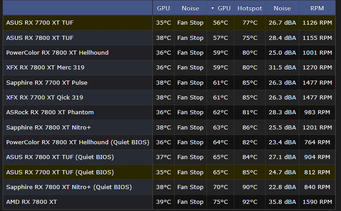This screenshot has width=341, height=211.
Task: Click the idle Noise column header
Action: (190, 8)
